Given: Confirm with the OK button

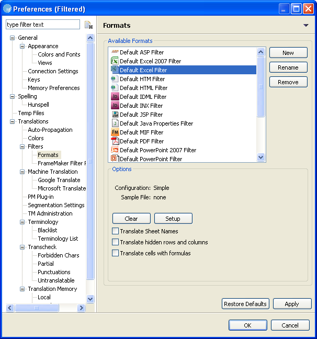Looking at the screenshot, I should 247,325.
